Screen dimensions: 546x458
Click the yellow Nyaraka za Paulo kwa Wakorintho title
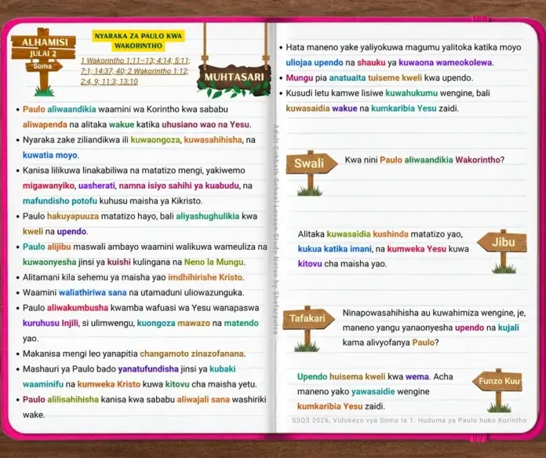[138, 41]
